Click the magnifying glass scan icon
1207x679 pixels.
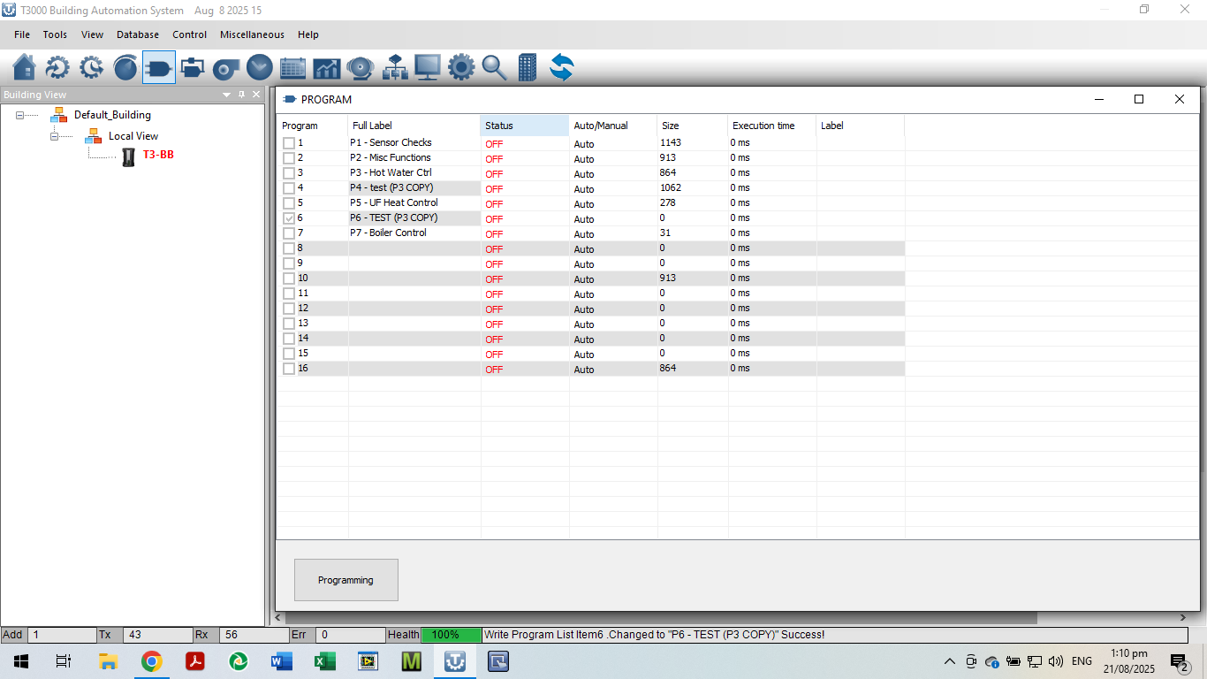494,67
